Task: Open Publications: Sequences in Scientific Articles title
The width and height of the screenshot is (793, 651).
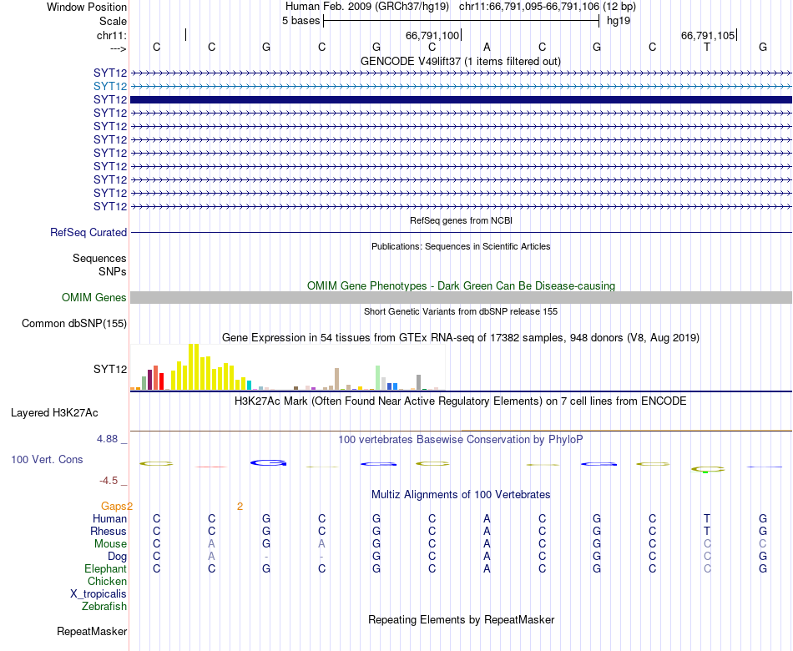Action: (461, 246)
